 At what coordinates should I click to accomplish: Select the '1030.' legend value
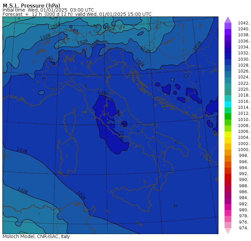pos(244,59)
